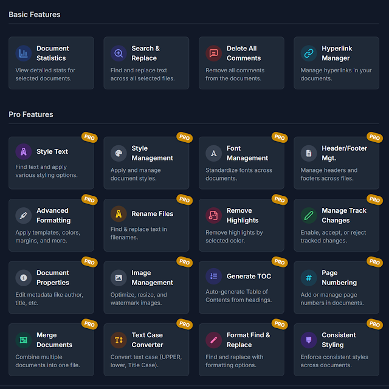389x389 pixels.
Task: Click the Generate TOC list icon
Action: (x=213, y=277)
